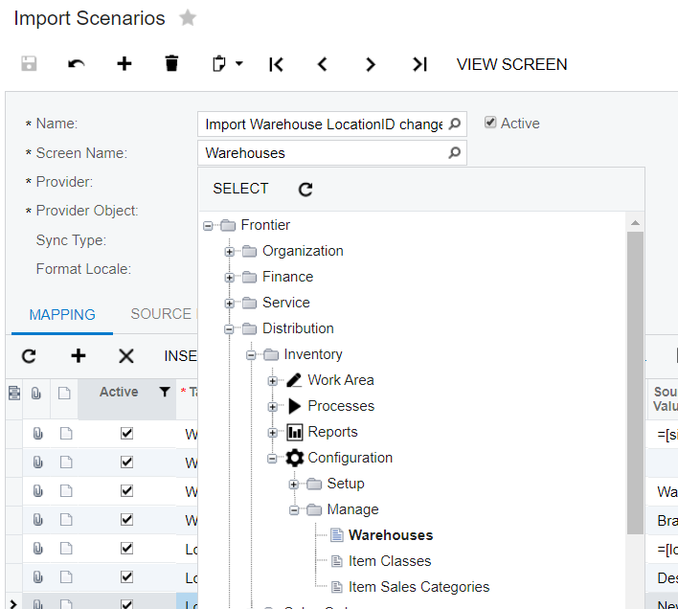This screenshot has height=609, width=678.
Task: Switch to the MAPPING tab
Action: (62, 314)
